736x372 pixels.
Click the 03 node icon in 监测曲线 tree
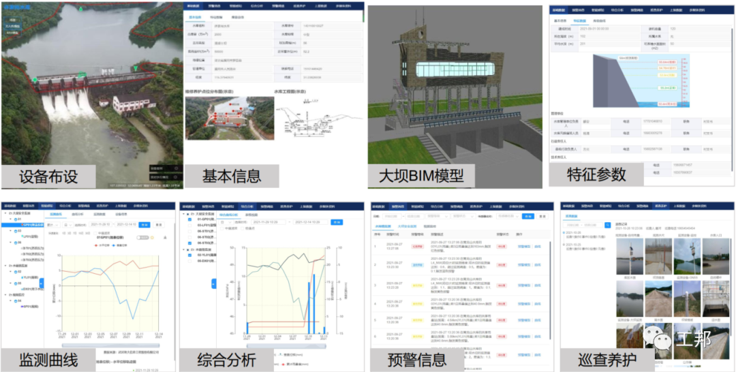[x=16, y=231]
